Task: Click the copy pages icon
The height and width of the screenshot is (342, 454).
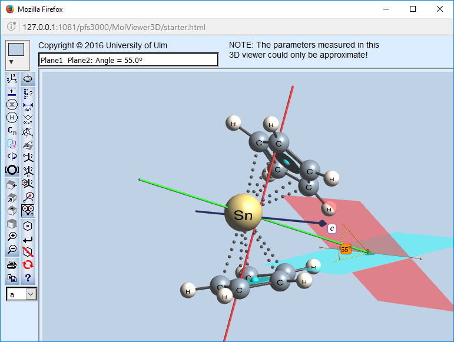Action: pyautogui.click(x=12, y=278)
